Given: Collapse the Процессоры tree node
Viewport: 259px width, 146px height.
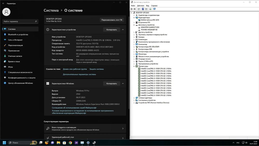Looking at the screenshot, I should coord(134,66).
